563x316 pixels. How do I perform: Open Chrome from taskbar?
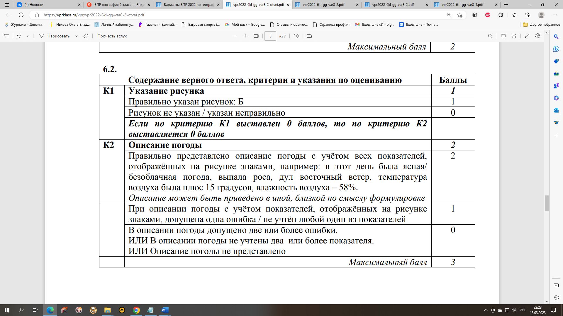tap(136, 310)
